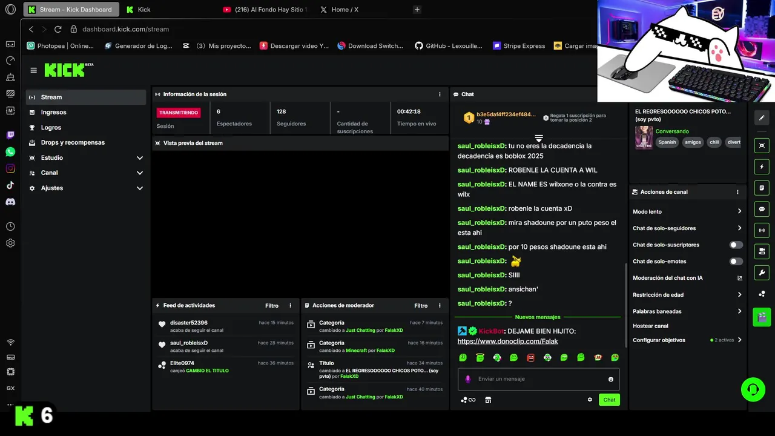This screenshot has height=436, width=775.
Task: Click the green headset support button
Action: click(753, 389)
